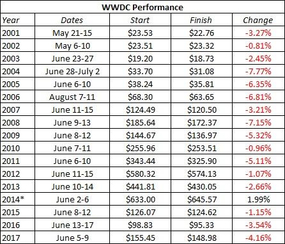Click the -7.77% change cell
Screen dimensions: 285x244
tap(258, 71)
